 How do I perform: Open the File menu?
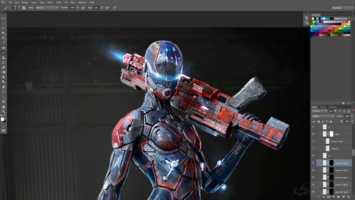click(x=10, y=2)
